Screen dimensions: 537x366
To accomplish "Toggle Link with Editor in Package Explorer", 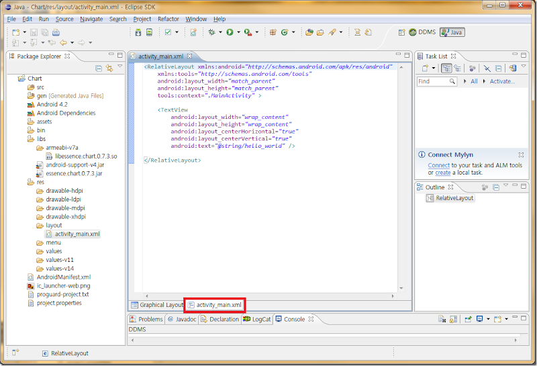I will 109,68.
